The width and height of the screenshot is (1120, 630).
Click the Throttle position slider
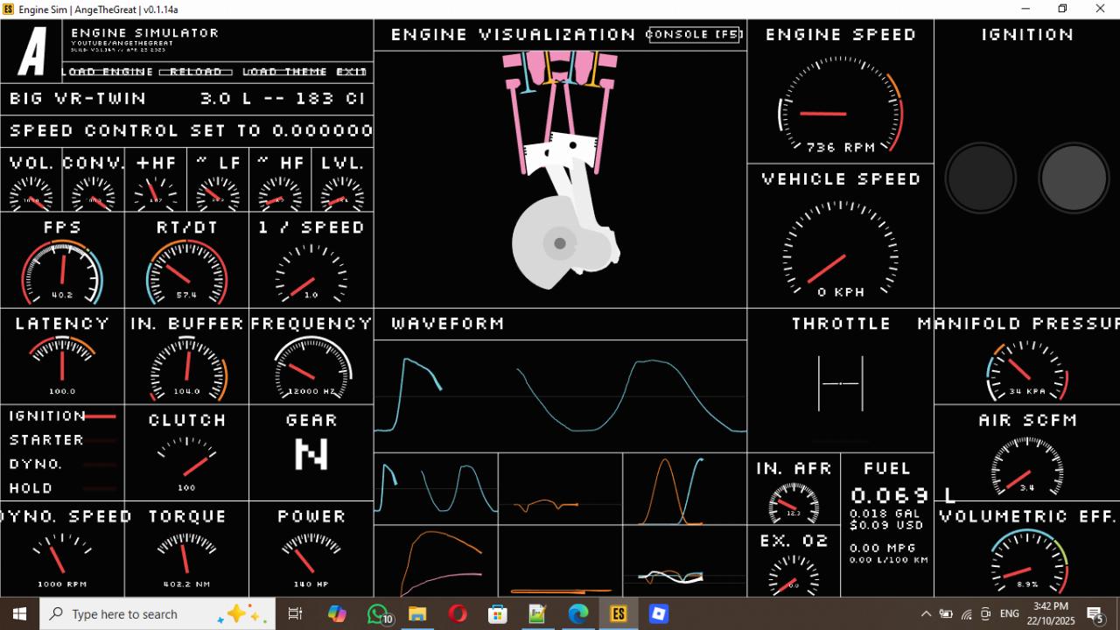click(840, 382)
